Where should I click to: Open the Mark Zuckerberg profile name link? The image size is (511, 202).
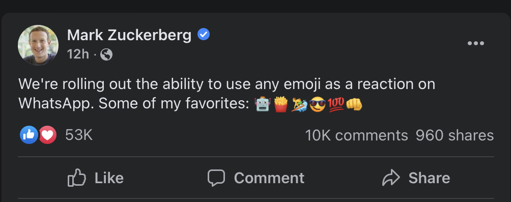click(129, 35)
